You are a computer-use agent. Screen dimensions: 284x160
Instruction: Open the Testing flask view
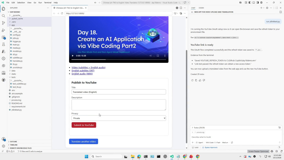point(3,44)
